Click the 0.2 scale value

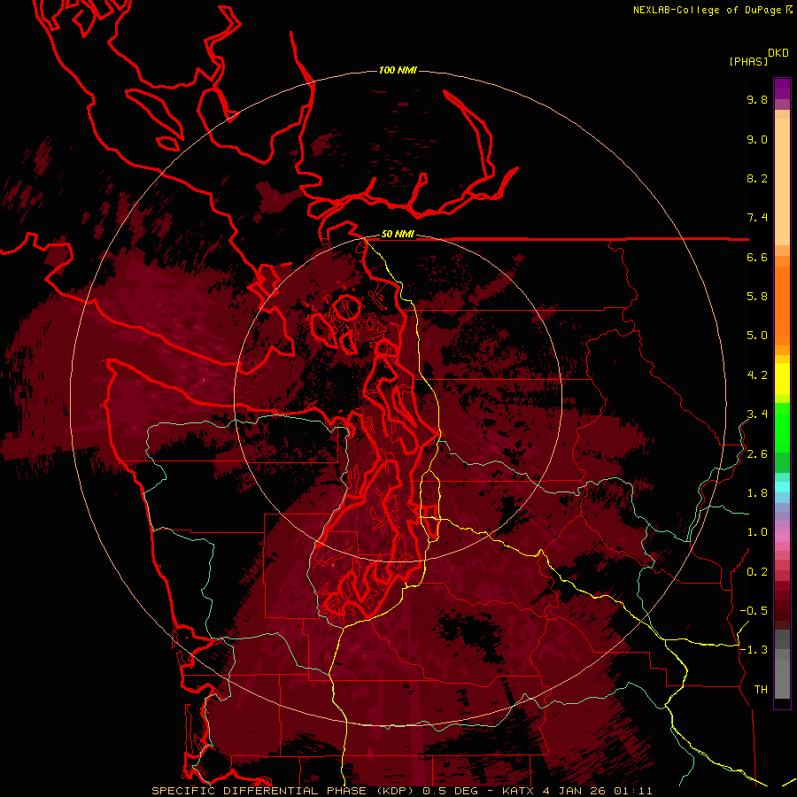click(757, 572)
